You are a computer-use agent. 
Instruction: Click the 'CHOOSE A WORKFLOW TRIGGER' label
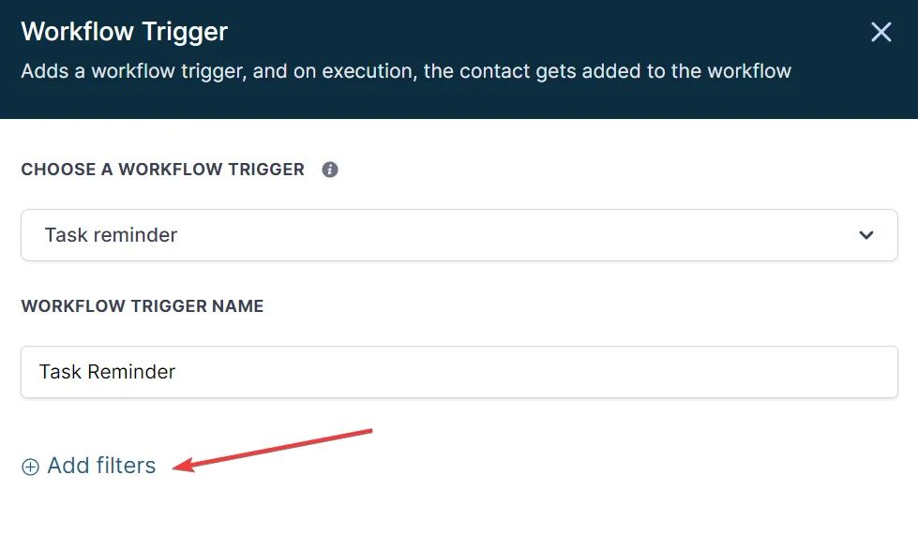point(163,170)
